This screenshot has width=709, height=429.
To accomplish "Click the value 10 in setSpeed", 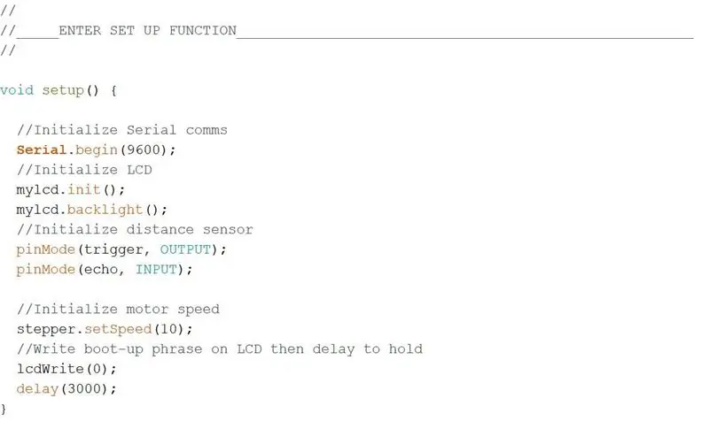I will [168, 329].
